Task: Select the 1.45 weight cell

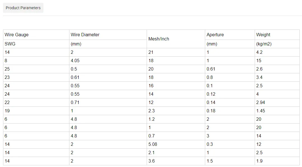Action: click(261, 111)
